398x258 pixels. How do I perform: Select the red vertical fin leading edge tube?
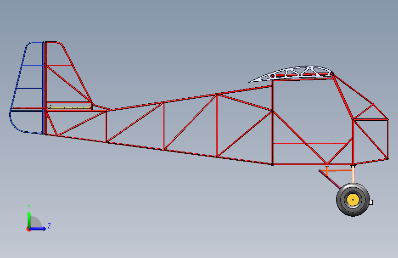point(78,73)
